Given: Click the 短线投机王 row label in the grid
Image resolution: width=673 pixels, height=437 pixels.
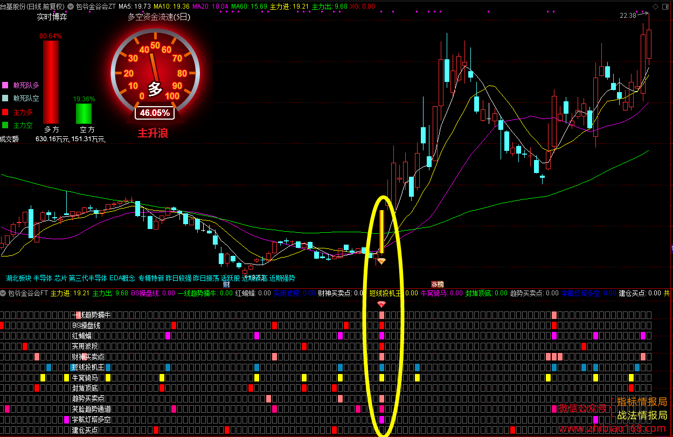Looking at the screenshot, I should [88, 367].
